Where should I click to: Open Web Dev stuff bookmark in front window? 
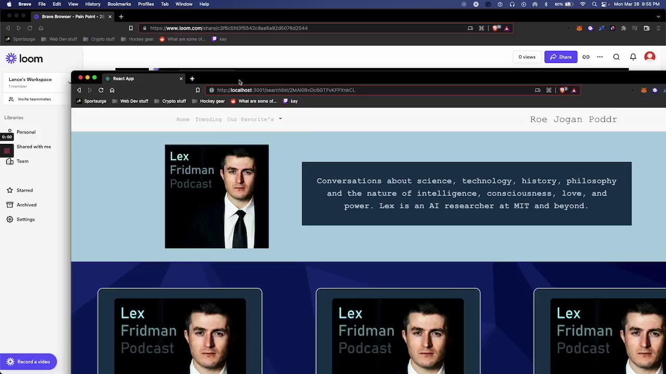click(130, 101)
